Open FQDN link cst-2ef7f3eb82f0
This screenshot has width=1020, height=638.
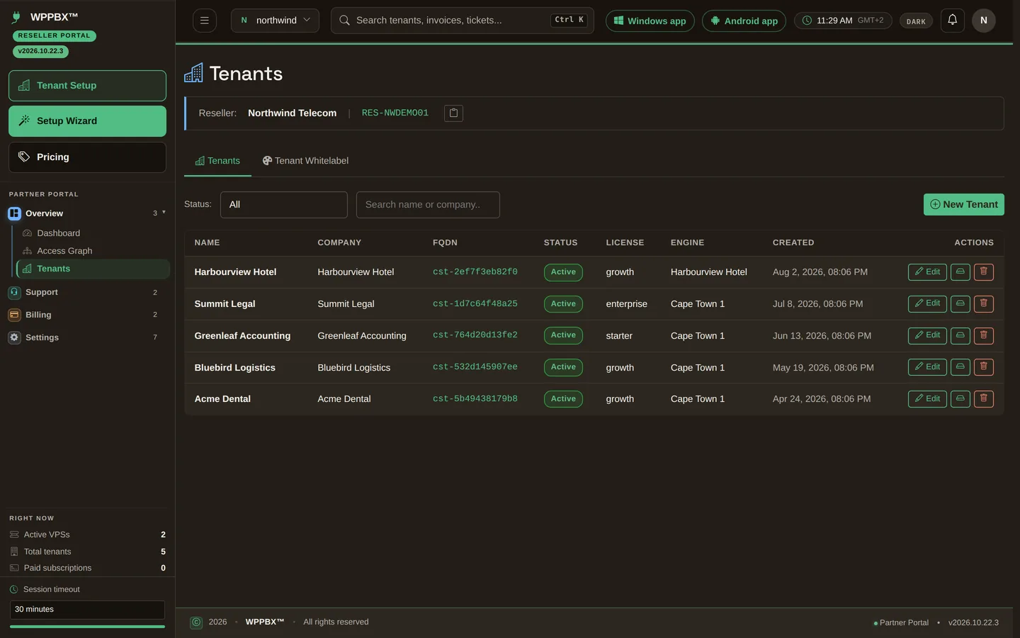coord(475,272)
